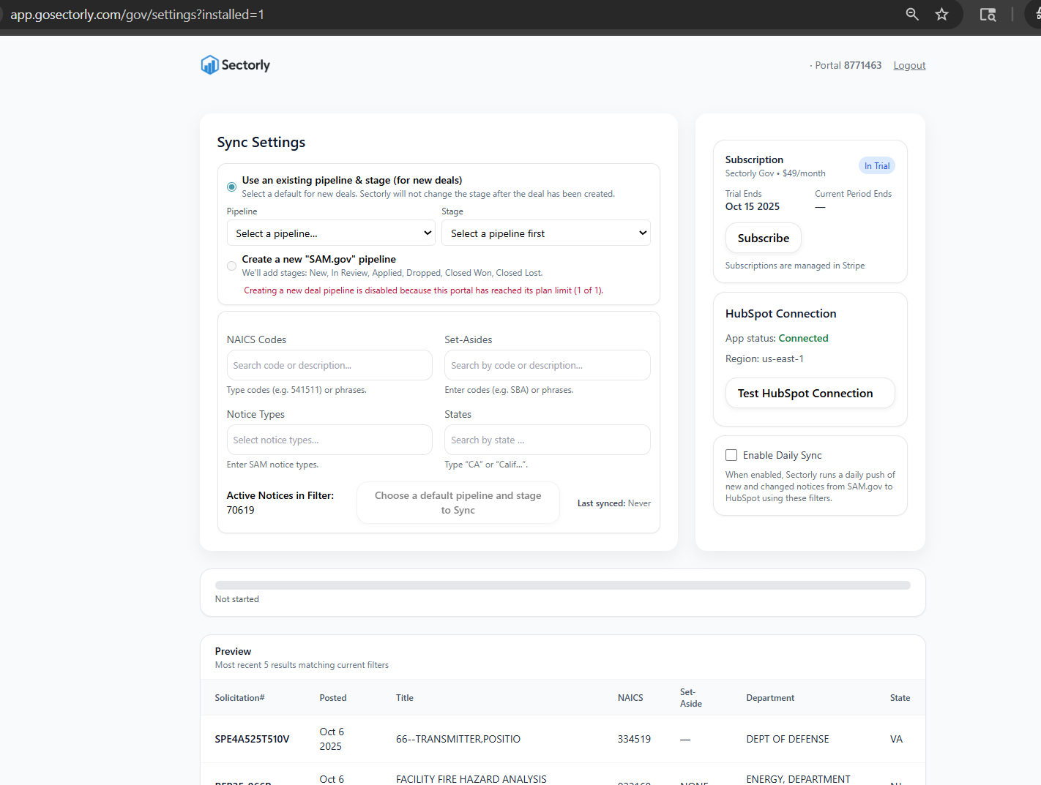
Task: Bookmark this page with star icon
Action: click(x=942, y=14)
